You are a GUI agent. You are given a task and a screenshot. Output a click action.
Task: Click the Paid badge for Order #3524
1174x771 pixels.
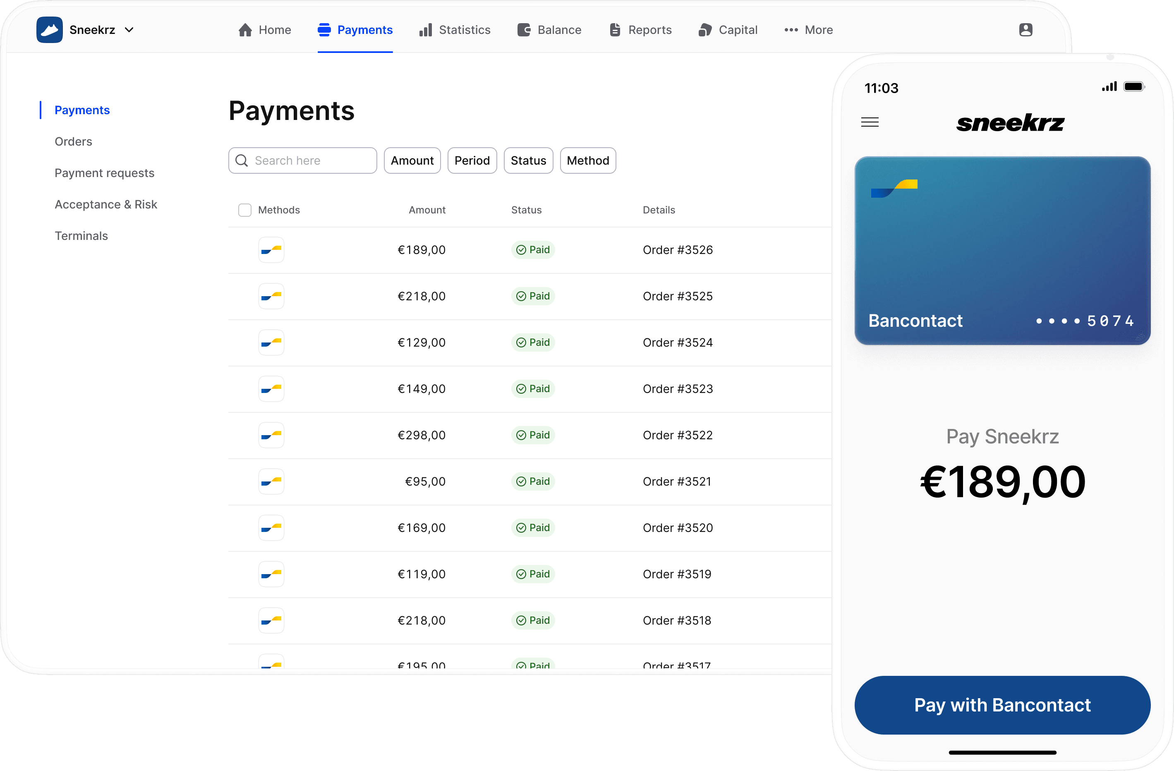[533, 343]
